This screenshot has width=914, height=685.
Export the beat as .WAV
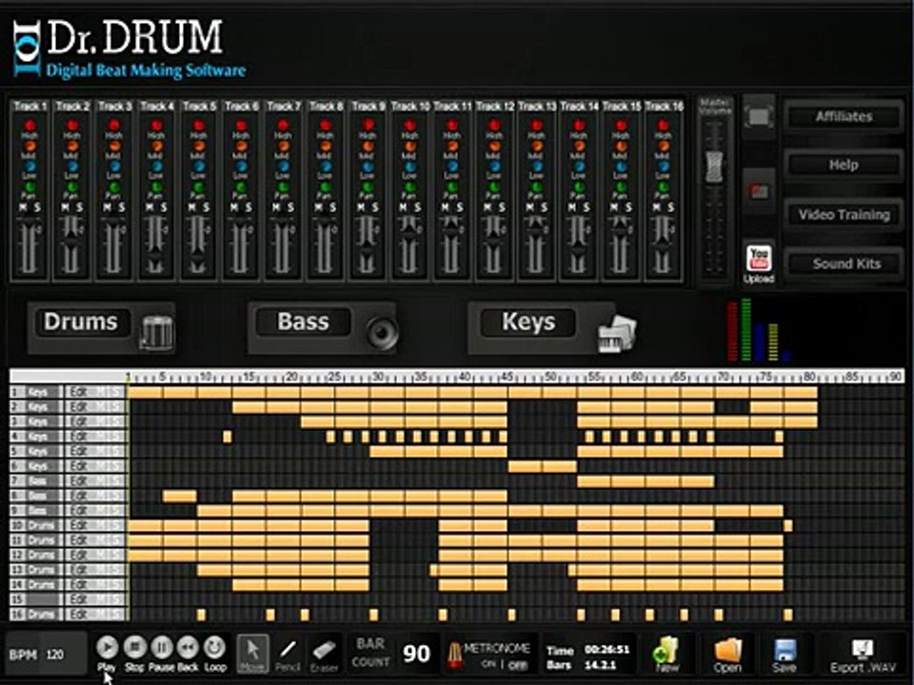point(863,655)
